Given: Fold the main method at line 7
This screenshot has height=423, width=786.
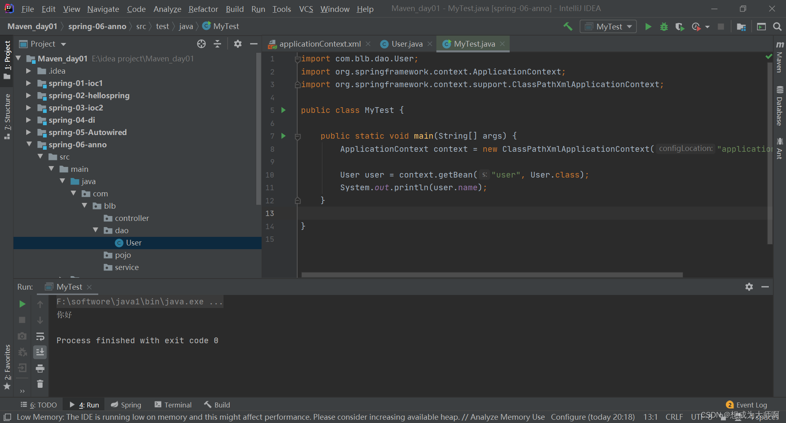Looking at the screenshot, I should click(x=298, y=136).
